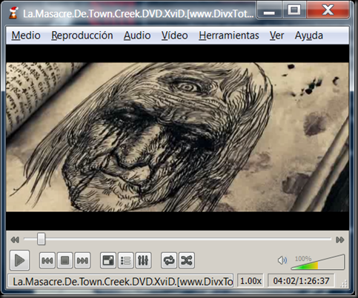This screenshot has width=358, height=298.
Task: Set volume on the volume slider
Action: [x=318, y=262]
